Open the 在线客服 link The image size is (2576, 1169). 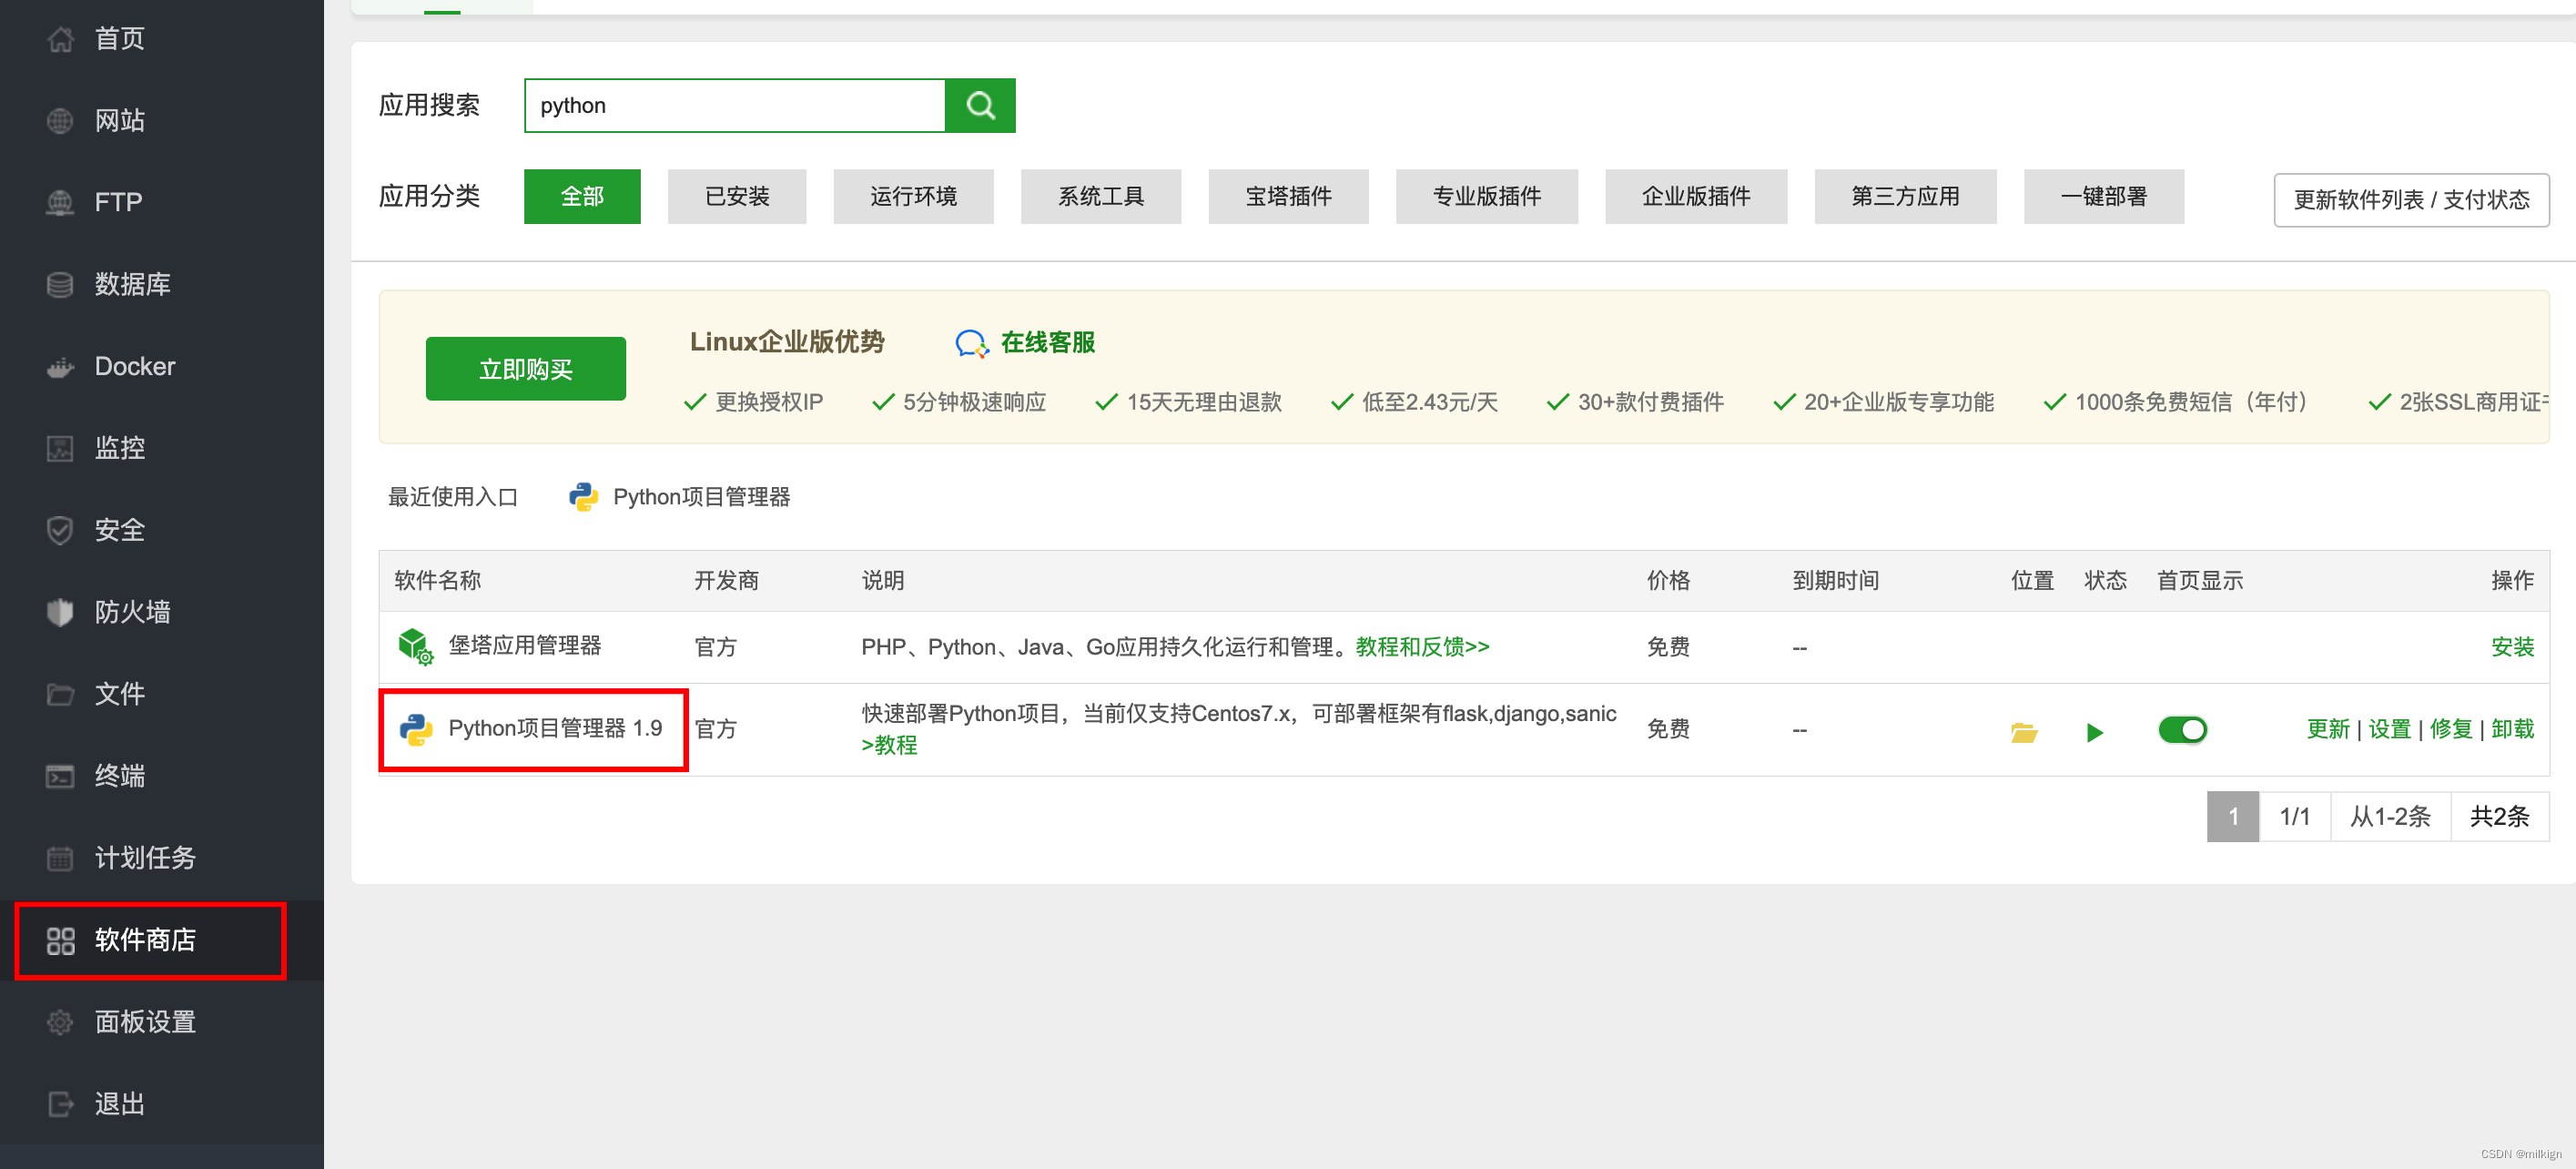[x=1047, y=343]
